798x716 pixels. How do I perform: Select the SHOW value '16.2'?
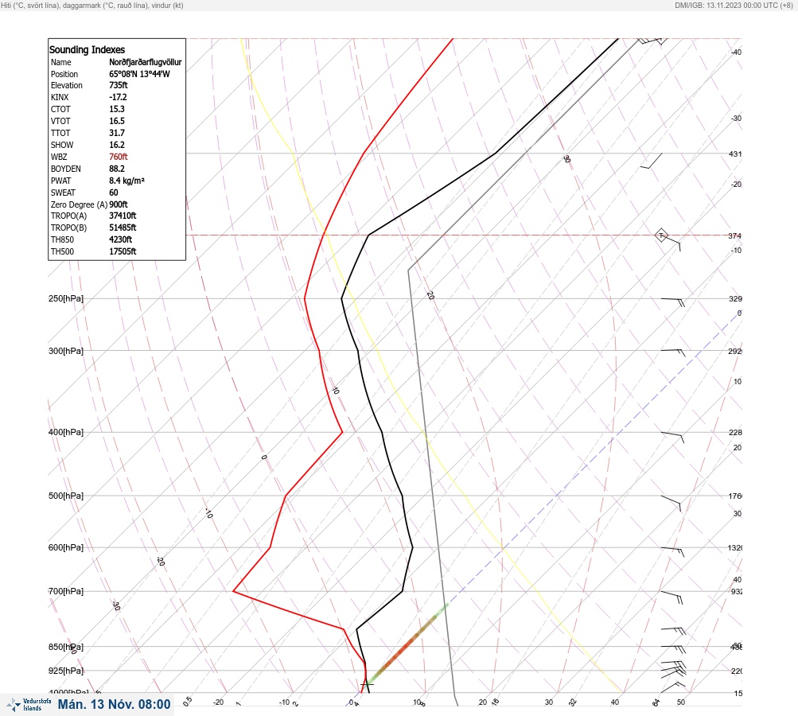coord(116,145)
